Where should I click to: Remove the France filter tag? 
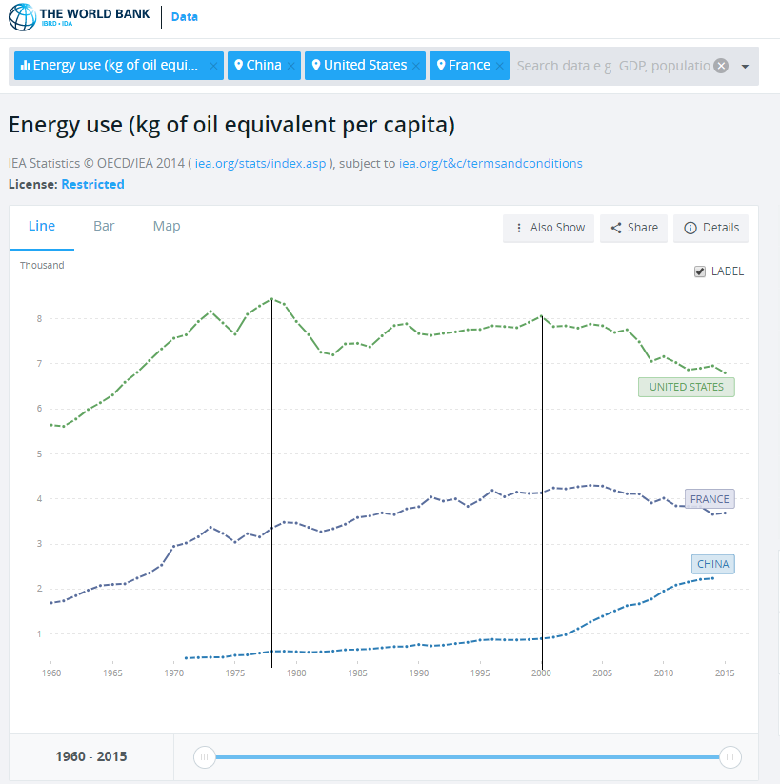coord(500,66)
